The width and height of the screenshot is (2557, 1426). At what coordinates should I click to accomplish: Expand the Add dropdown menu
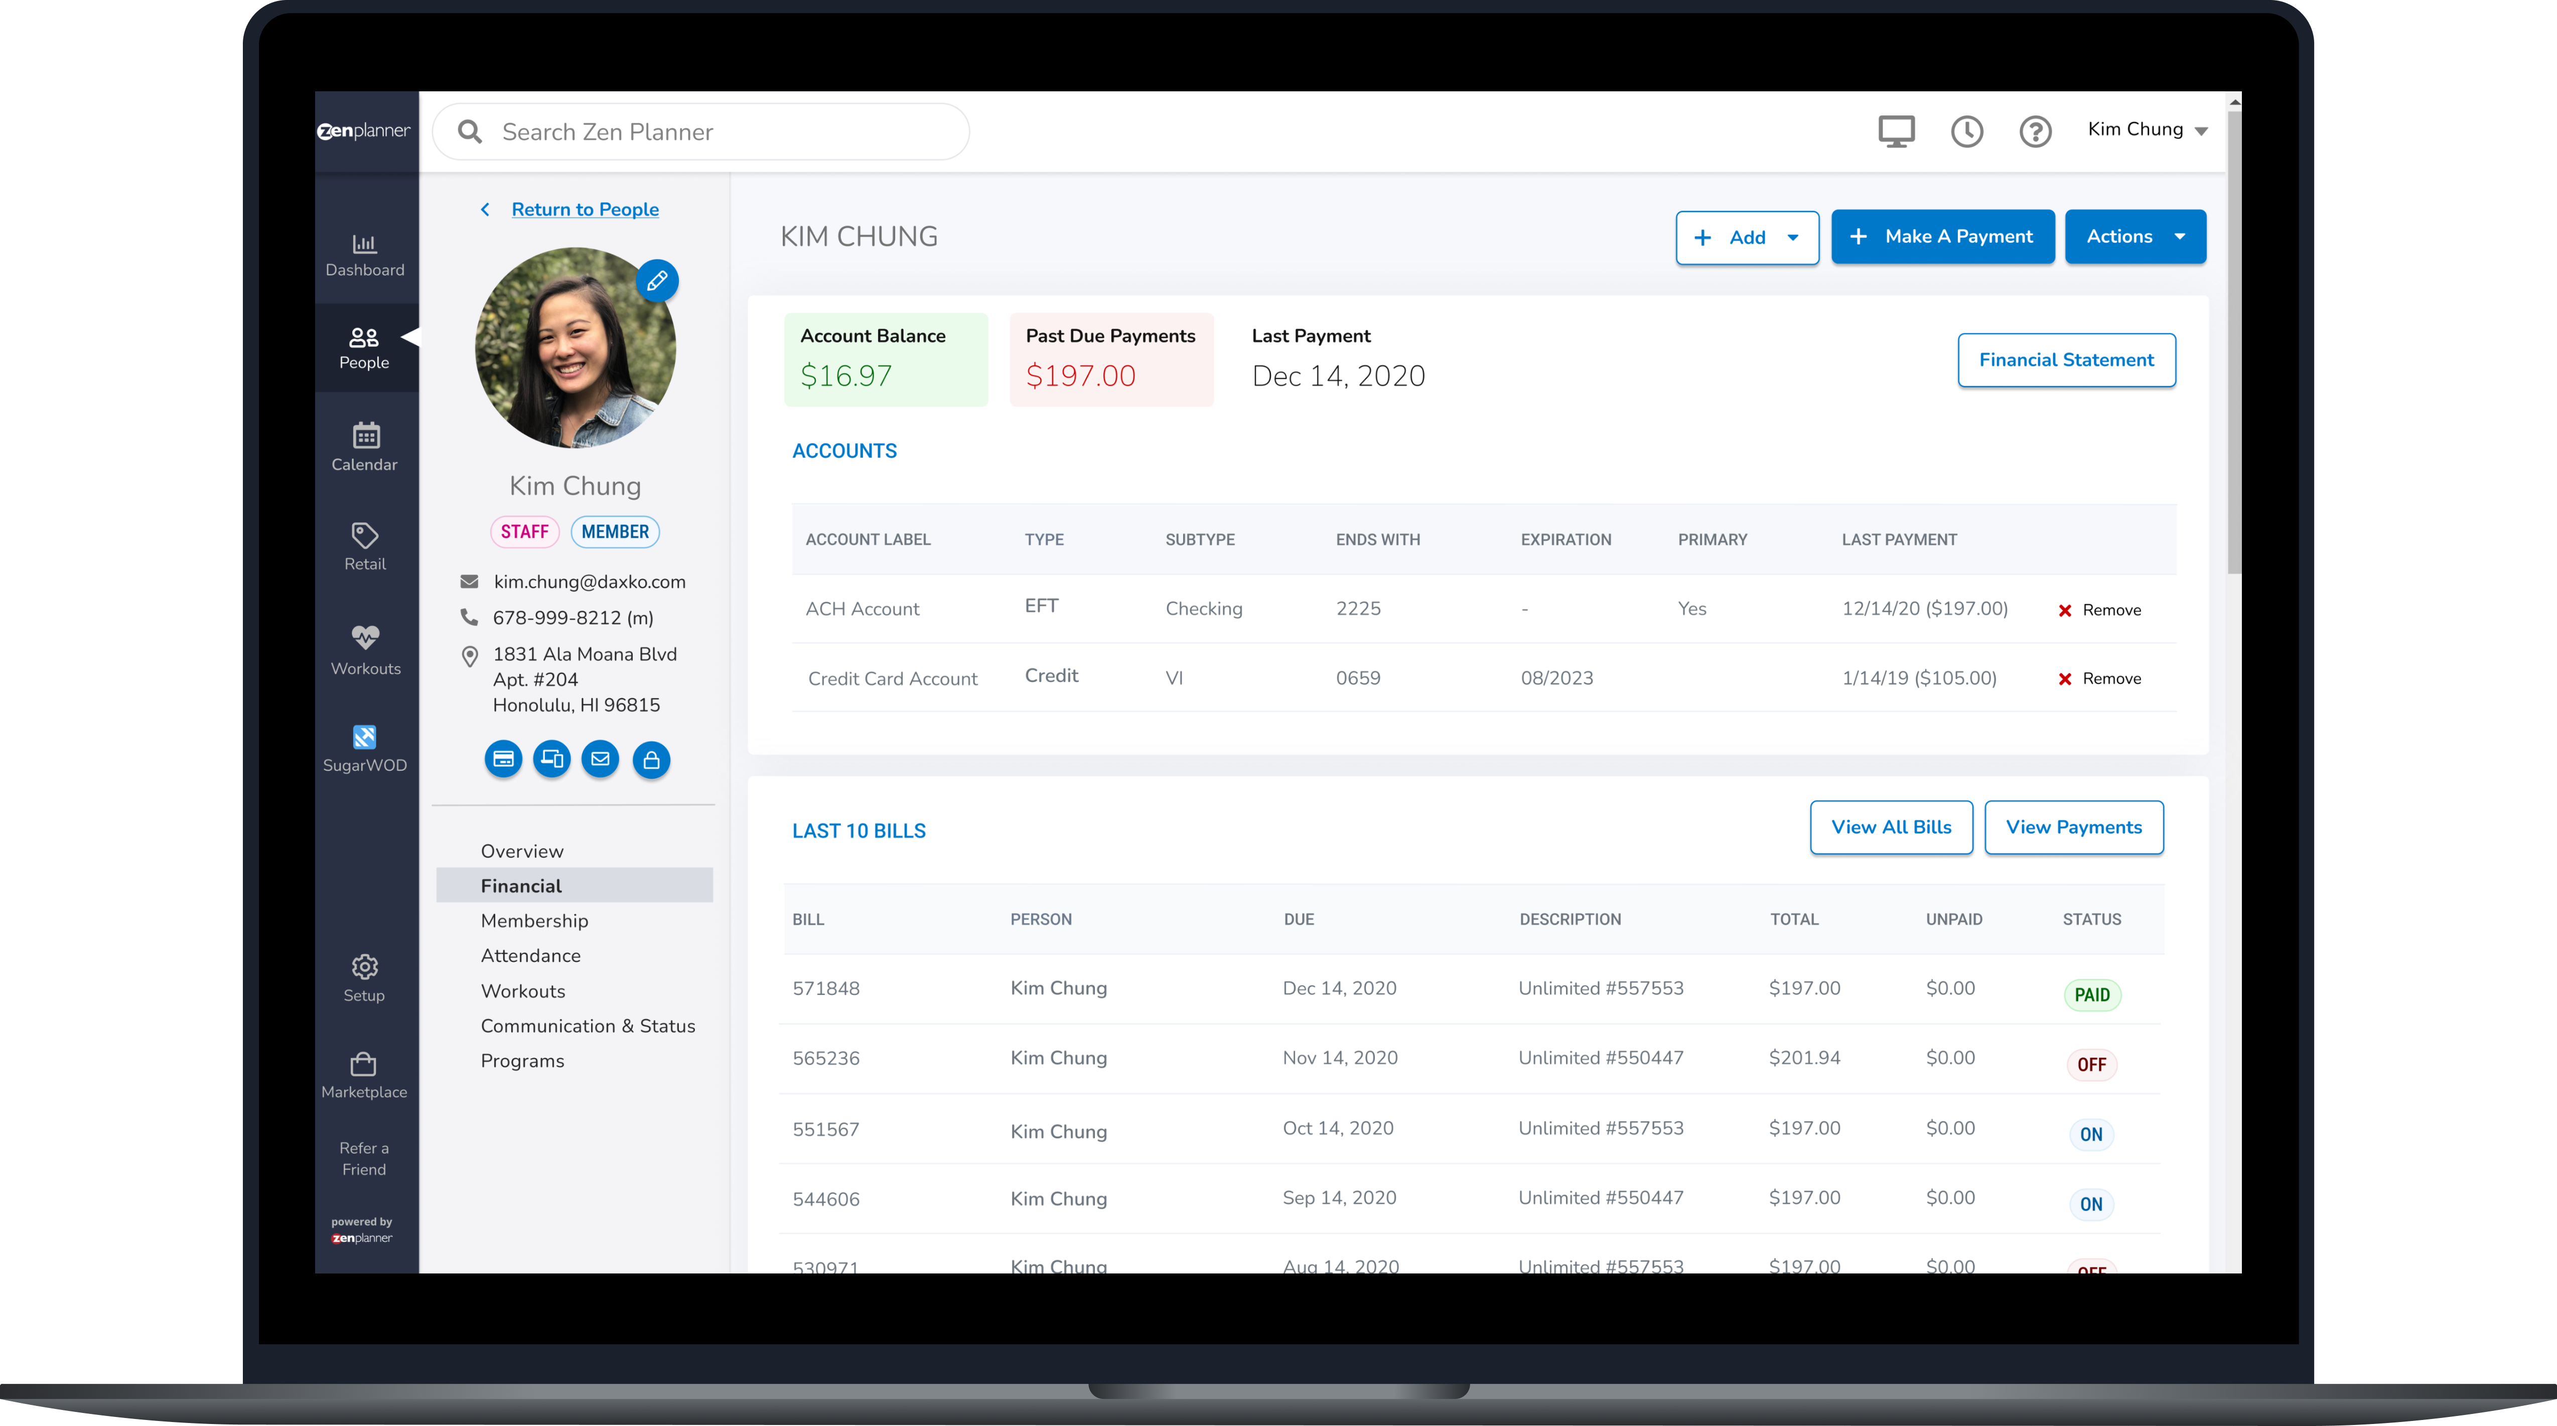pyautogui.click(x=1747, y=237)
